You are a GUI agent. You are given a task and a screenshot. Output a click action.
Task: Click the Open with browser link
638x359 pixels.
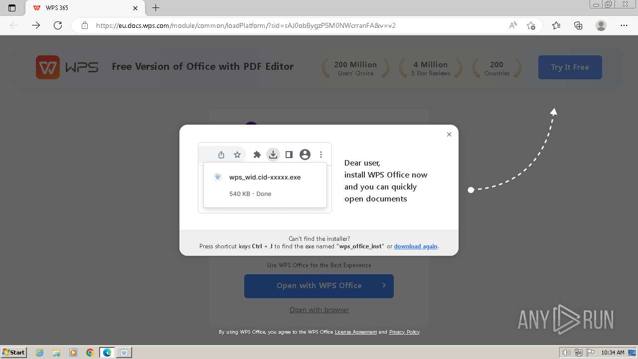[319, 310]
